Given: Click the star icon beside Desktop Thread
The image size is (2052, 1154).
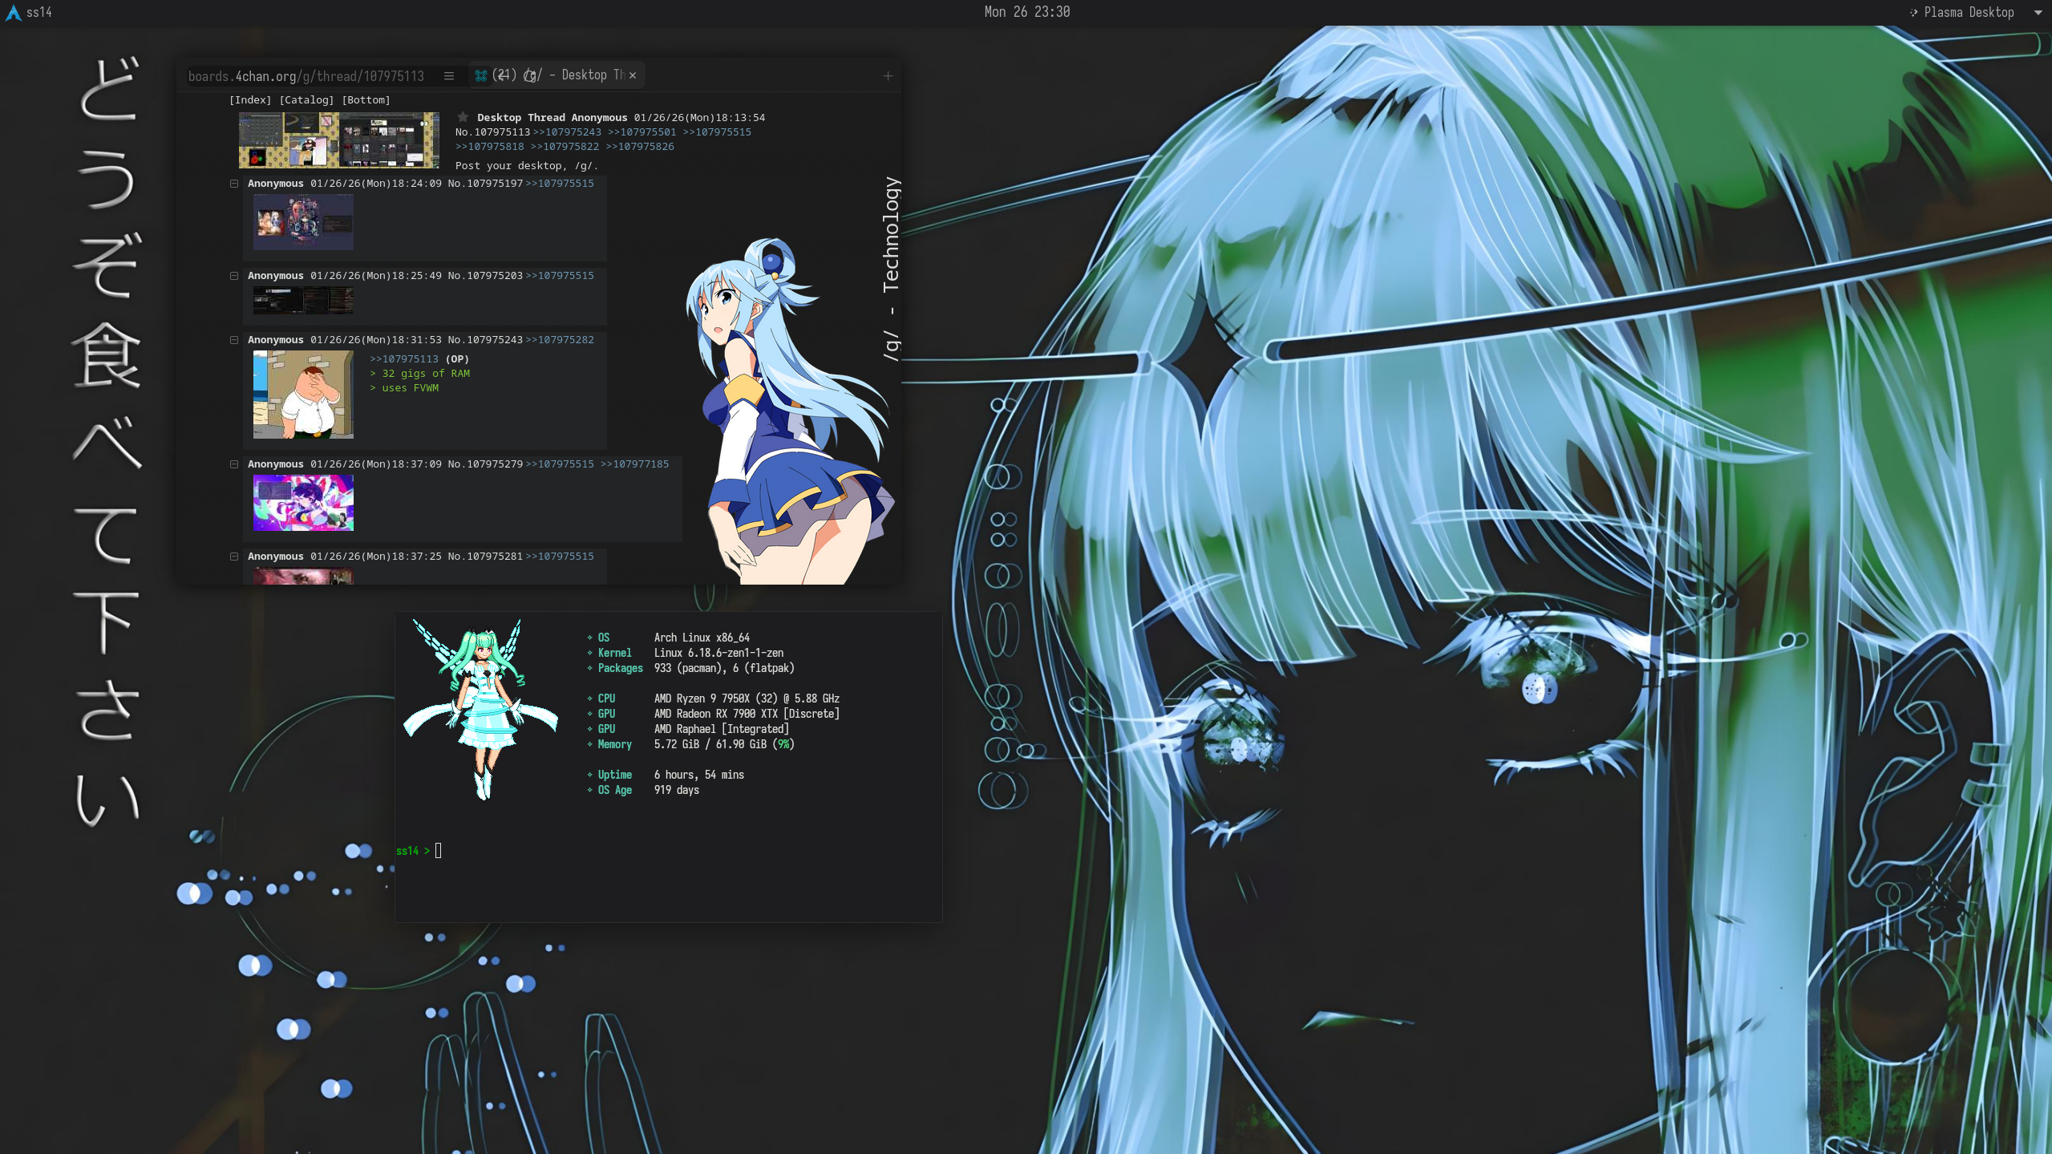Looking at the screenshot, I should pyautogui.click(x=463, y=117).
